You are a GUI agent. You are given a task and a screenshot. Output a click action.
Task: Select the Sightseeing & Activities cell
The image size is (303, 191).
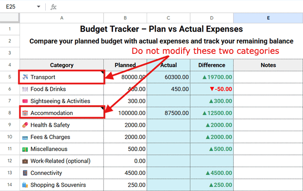[x=62, y=101]
